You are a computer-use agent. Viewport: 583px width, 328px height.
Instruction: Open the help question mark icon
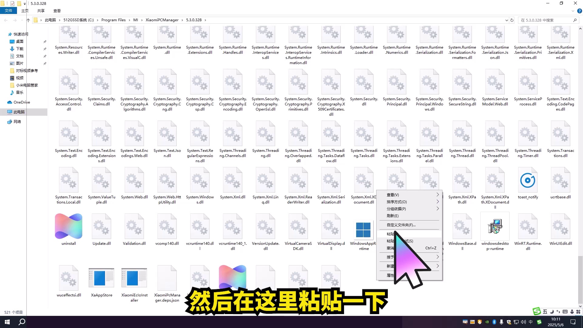[x=579, y=11]
